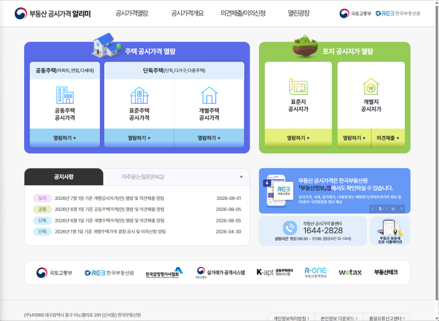Click the 부동산 공시가격 알리미 site logo
The width and height of the screenshot is (439, 321).
click(53, 13)
